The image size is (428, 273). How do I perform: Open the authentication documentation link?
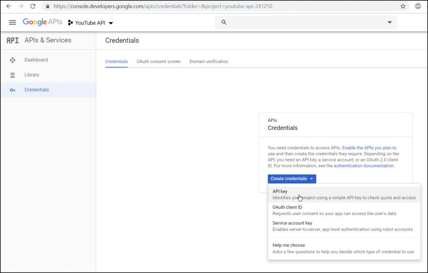[x=363, y=165]
